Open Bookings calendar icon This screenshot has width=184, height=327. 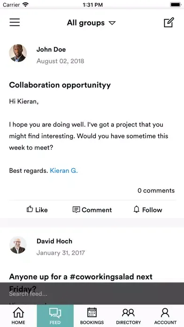click(92, 312)
